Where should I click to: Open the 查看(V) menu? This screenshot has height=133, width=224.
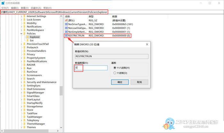point(25,8)
